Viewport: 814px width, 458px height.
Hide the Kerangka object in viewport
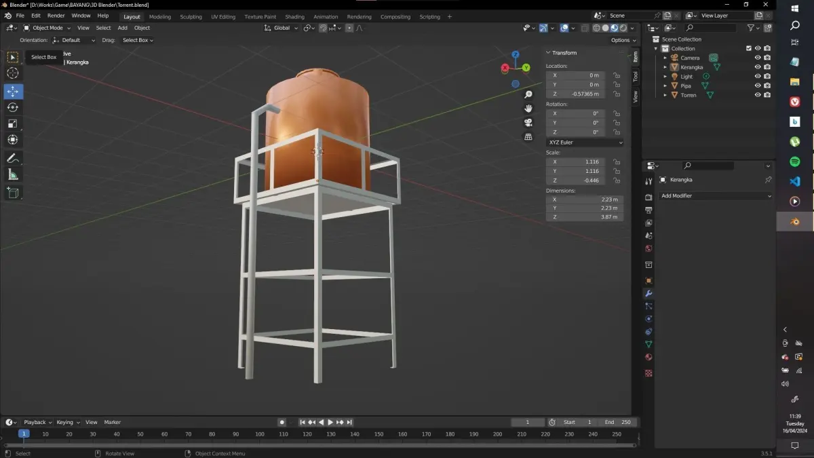pyautogui.click(x=758, y=67)
